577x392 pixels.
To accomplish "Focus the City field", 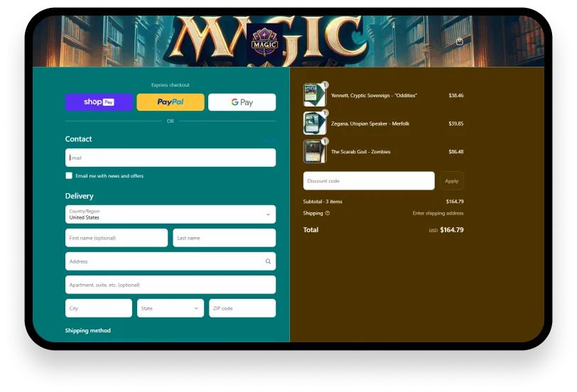I will (x=99, y=308).
